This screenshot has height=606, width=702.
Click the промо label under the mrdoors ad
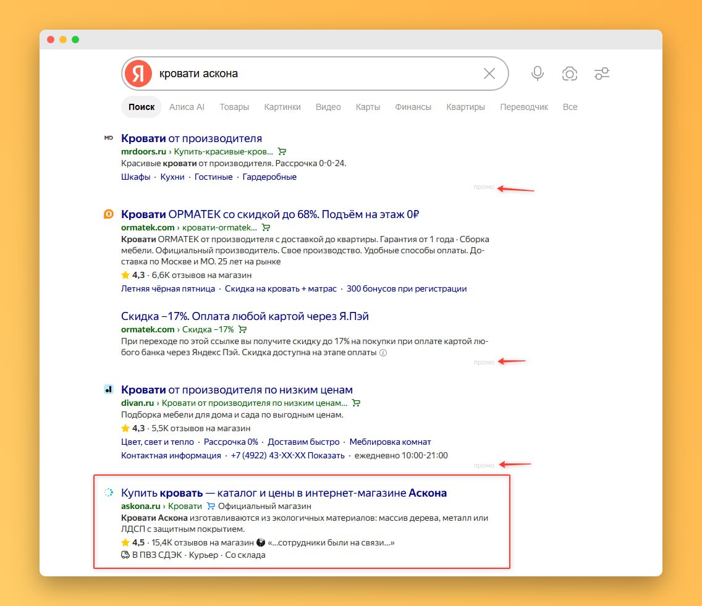pos(484,187)
